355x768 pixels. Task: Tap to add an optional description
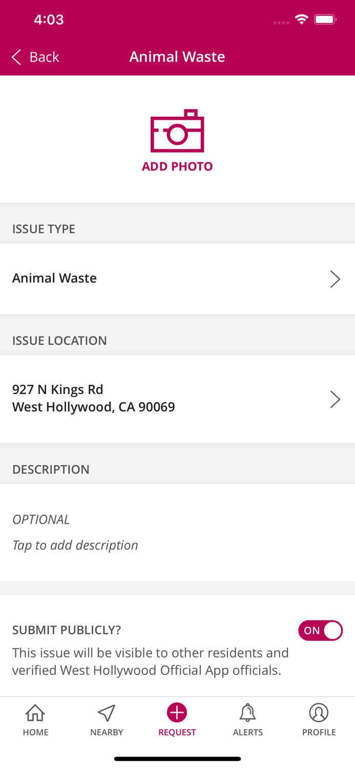[75, 545]
